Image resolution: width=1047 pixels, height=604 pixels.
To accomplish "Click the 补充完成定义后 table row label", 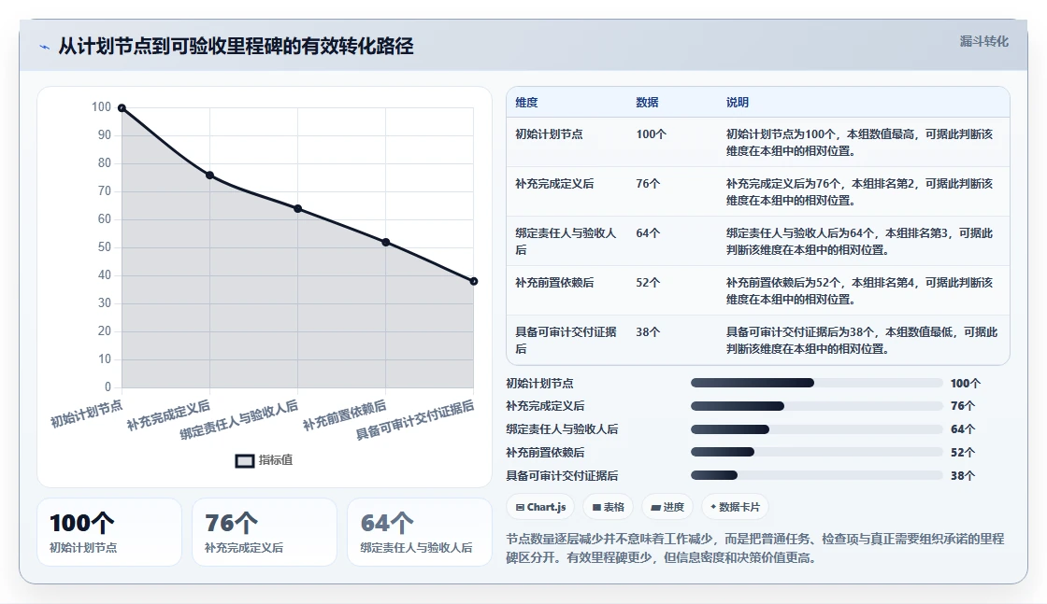I will click(x=554, y=183).
